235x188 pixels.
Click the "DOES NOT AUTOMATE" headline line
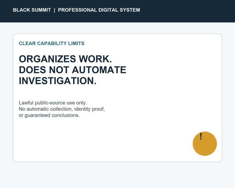pos(73,70)
